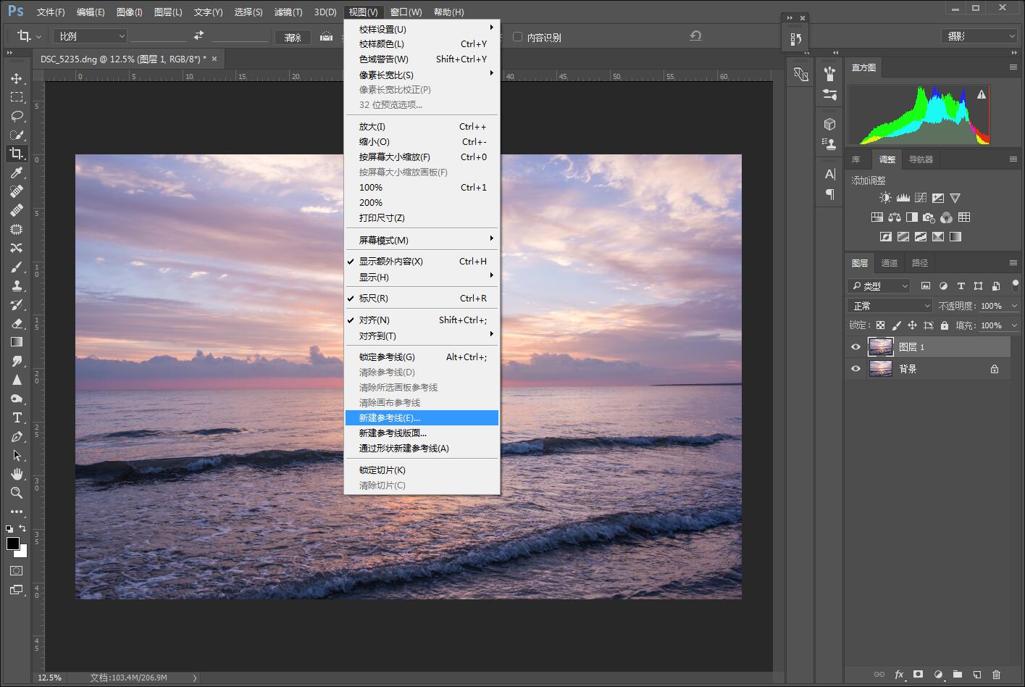Open the 填充 fill dropdown arrow
The width and height of the screenshot is (1025, 687).
tap(1014, 325)
